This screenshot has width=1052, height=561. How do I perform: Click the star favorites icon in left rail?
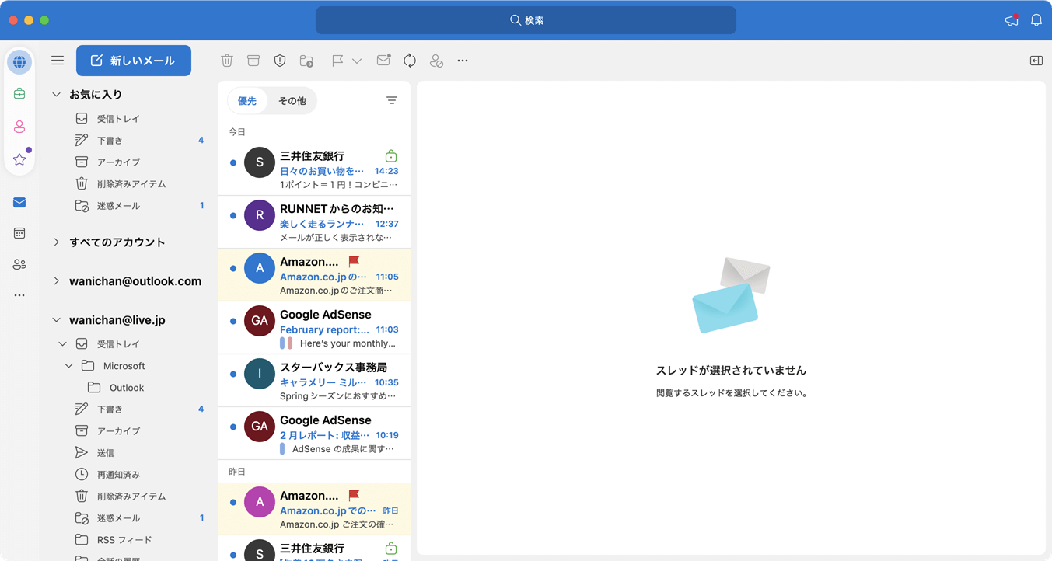[19, 159]
